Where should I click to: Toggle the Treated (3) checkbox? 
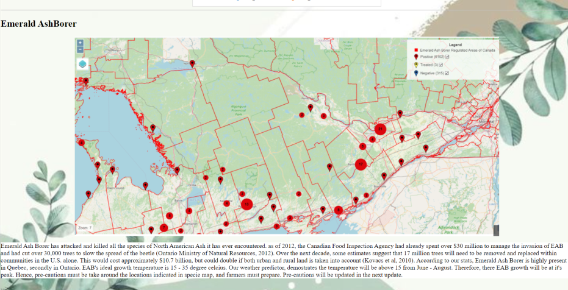(441, 65)
